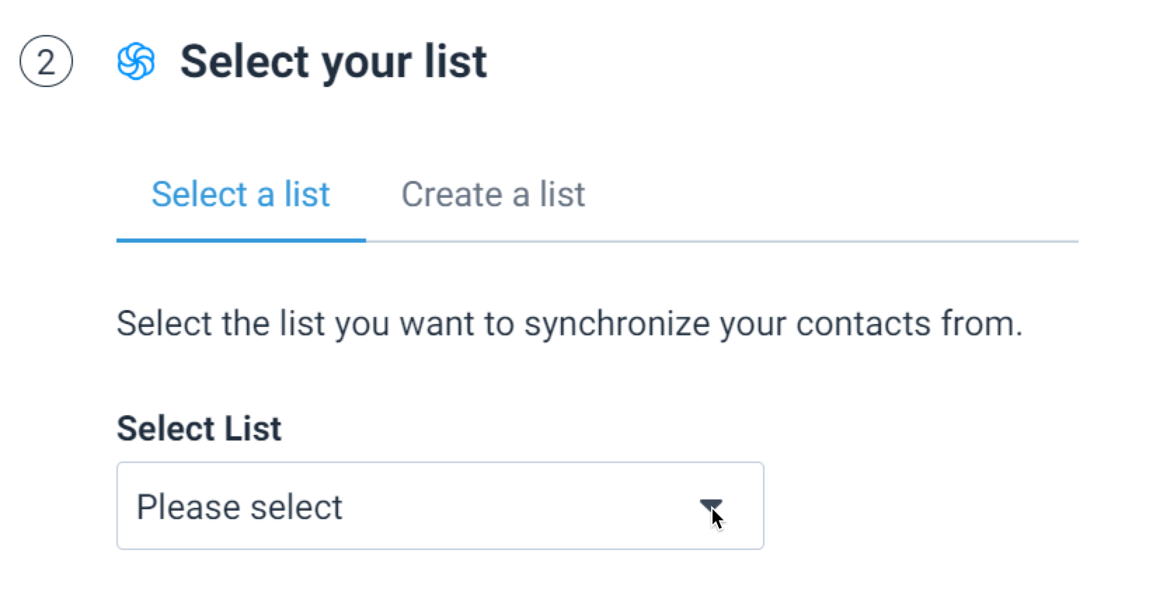
Task: Click the "Select List" field label
Action: tap(199, 429)
